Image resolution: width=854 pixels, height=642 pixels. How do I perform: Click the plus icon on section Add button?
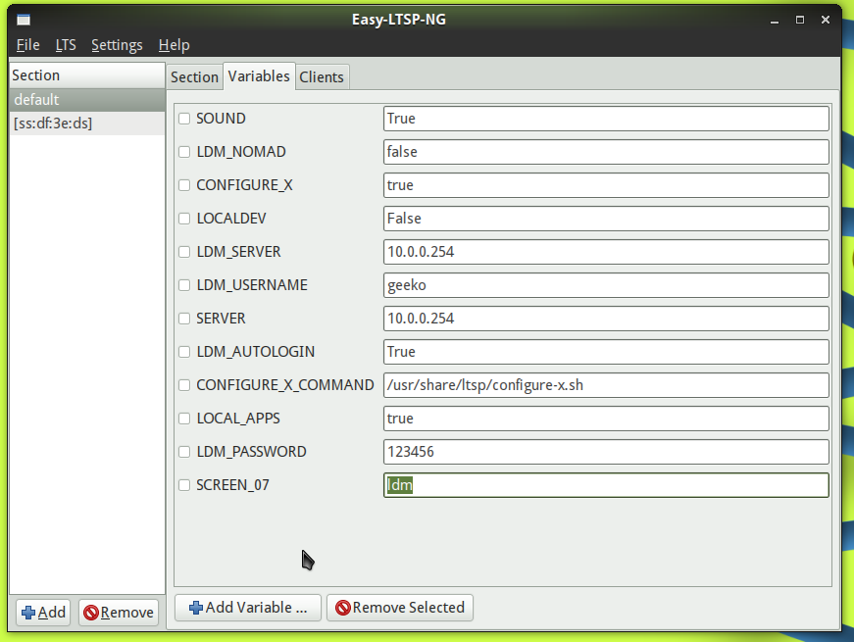(x=28, y=613)
